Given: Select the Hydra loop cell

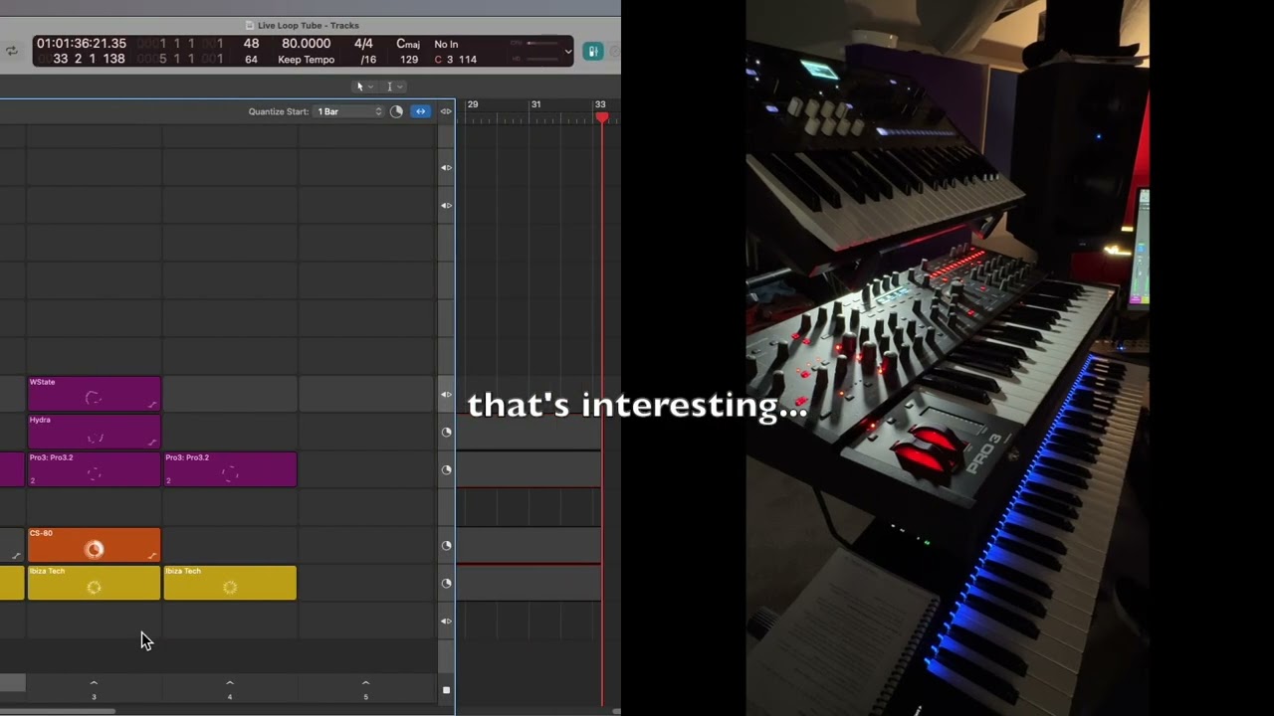Looking at the screenshot, I should coord(94,432).
